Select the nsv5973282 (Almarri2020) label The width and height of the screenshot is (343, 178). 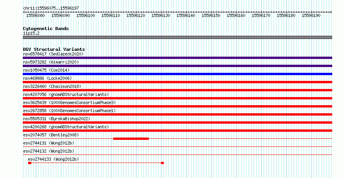click(51, 62)
